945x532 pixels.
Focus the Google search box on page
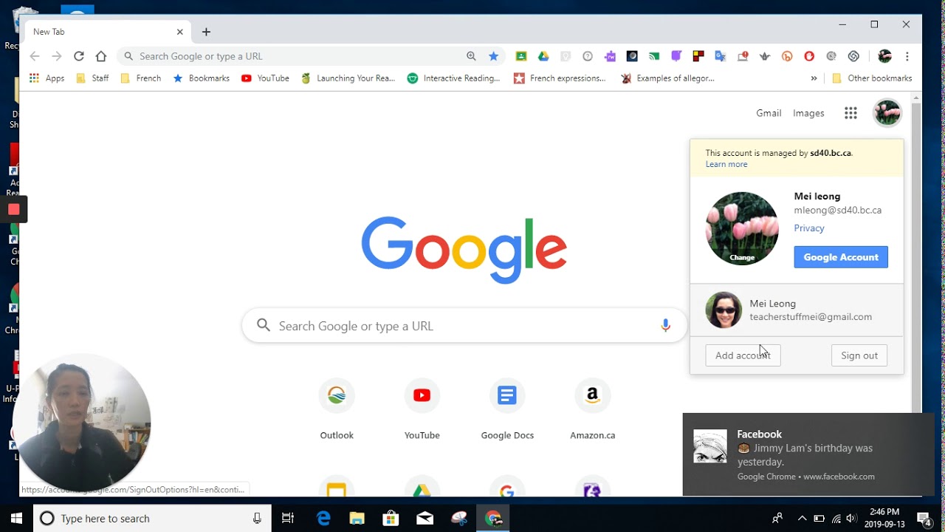click(464, 326)
